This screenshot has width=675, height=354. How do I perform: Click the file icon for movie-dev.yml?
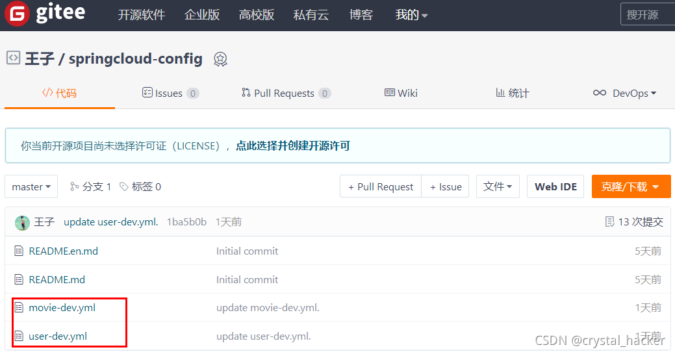18,307
